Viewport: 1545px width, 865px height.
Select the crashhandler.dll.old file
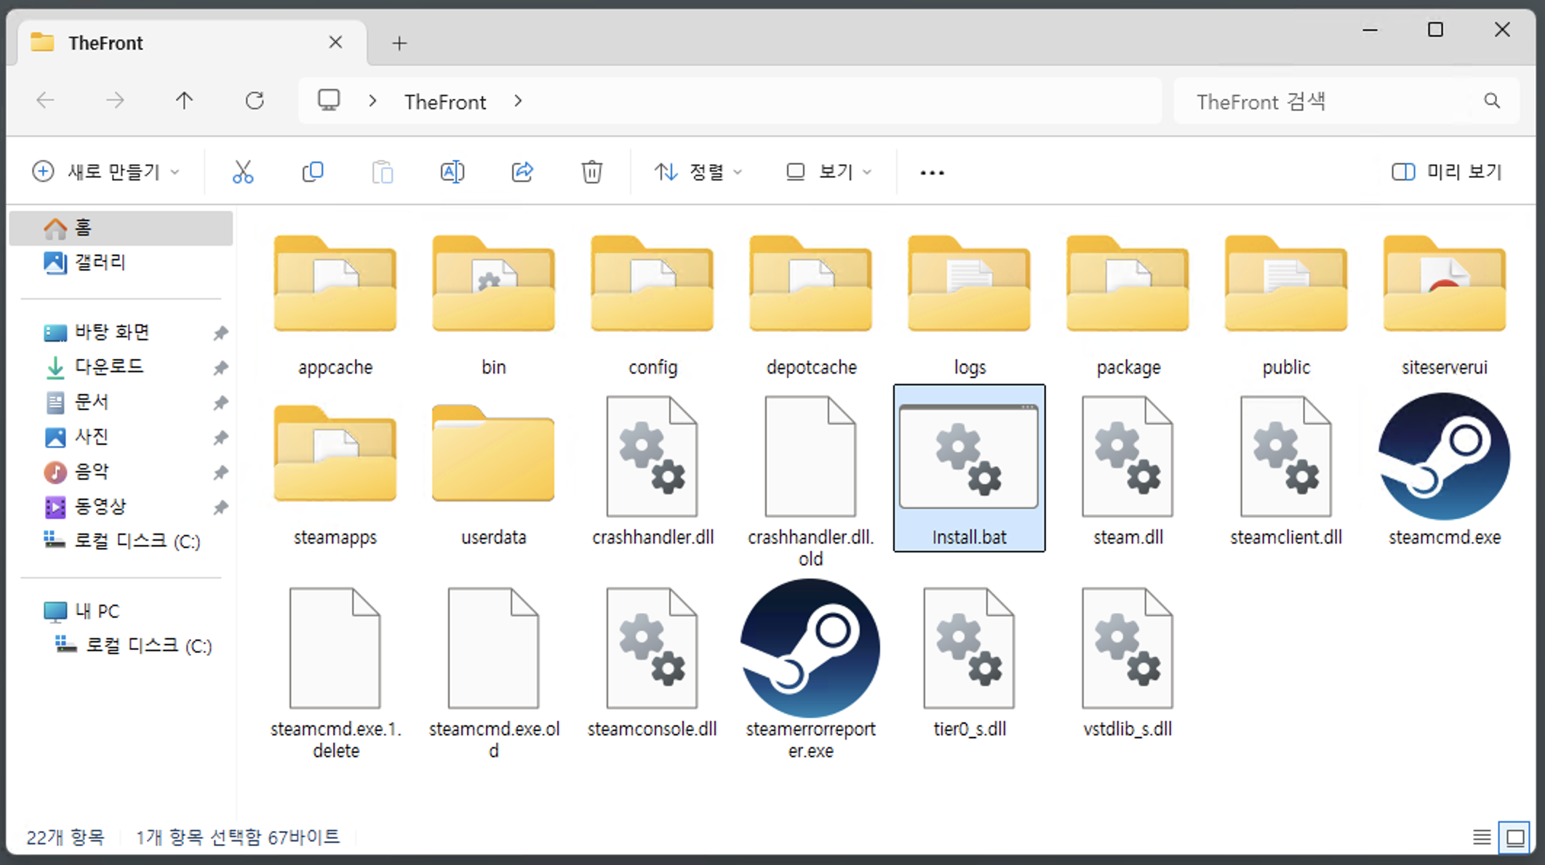810,480
